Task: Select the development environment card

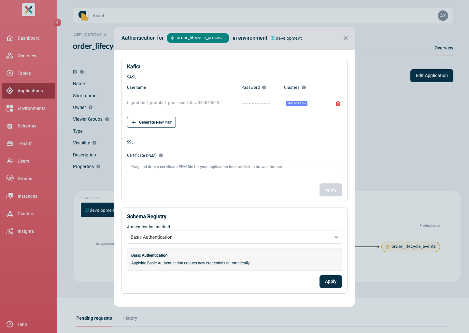Action: 97,210
